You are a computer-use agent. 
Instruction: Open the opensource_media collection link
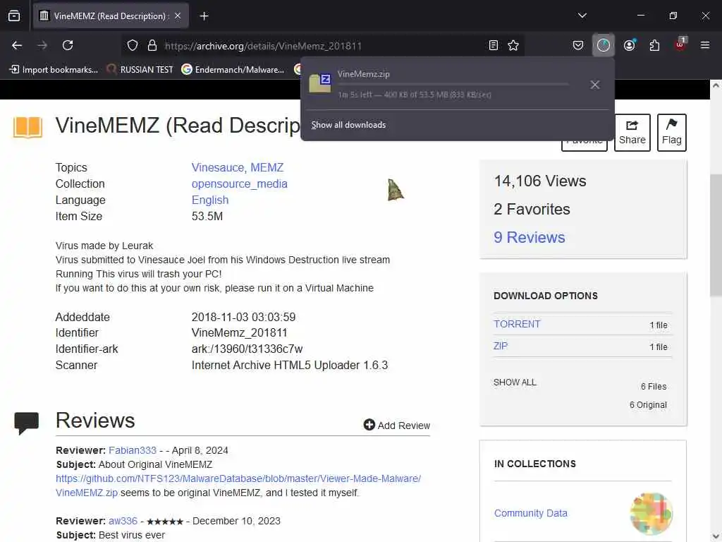240,183
